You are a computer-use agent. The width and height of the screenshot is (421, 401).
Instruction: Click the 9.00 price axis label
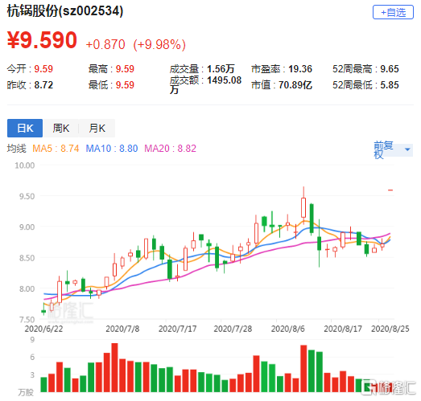tap(27, 227)
